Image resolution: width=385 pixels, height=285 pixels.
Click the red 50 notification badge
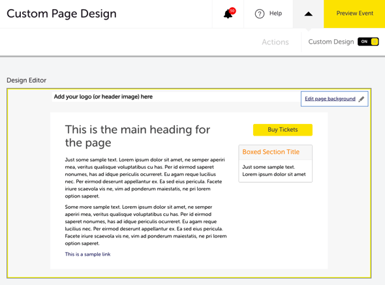click(232, 11)
